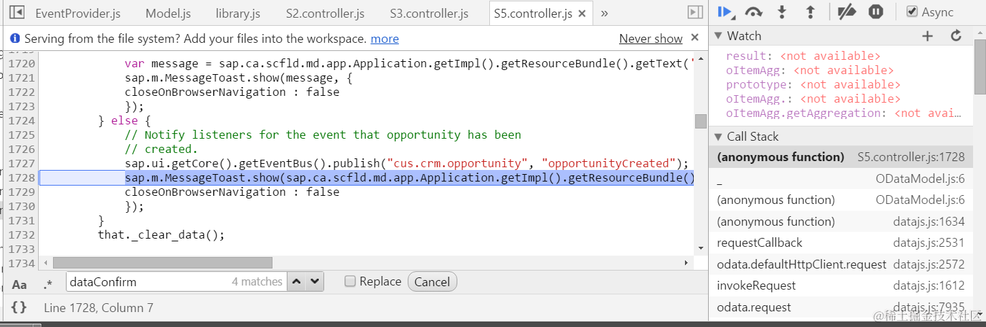
Task: Show more tabs with the double chevron
Action: click(x=604, y=13)
